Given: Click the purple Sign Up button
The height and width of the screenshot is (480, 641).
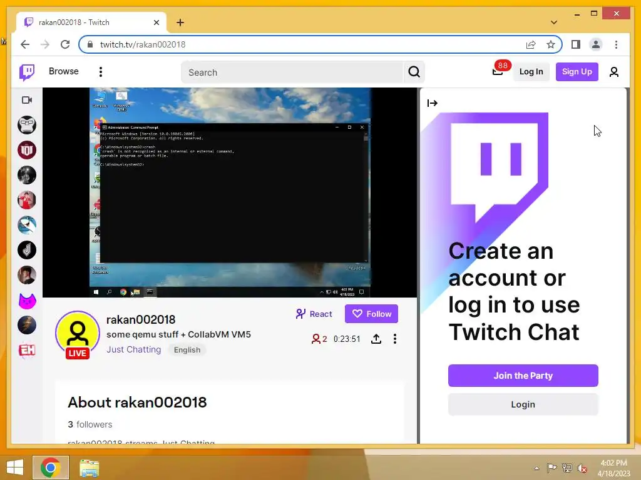Looking at the screenshot, I should point(577,72).
